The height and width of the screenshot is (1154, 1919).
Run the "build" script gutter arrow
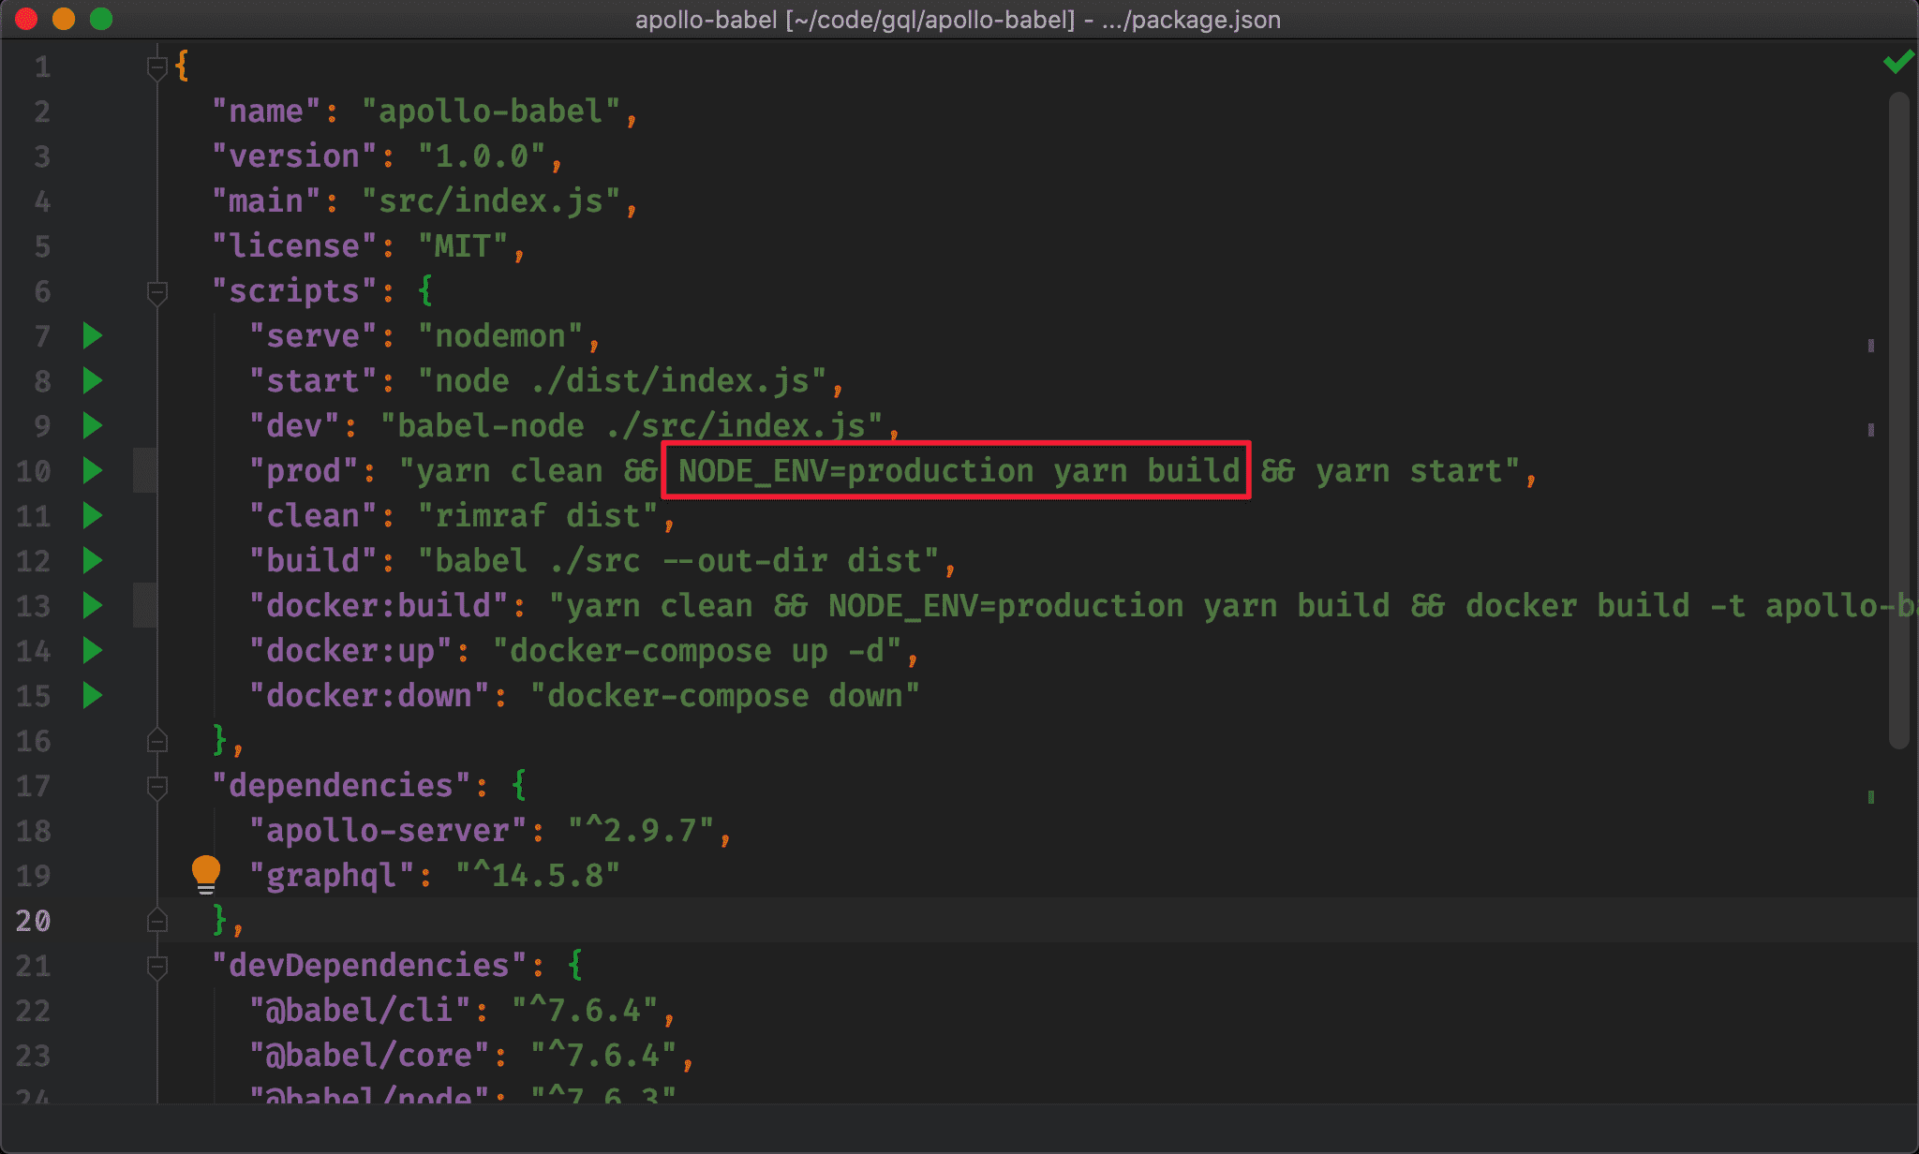(x=92, y=560)
